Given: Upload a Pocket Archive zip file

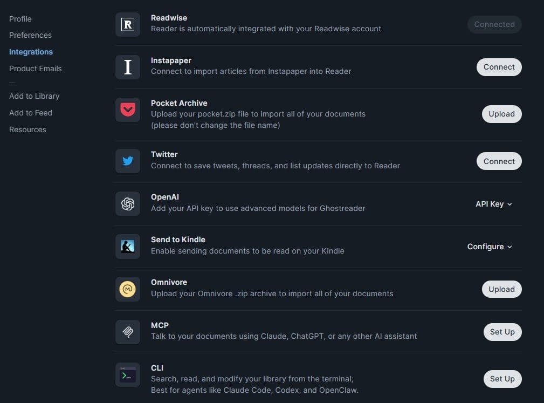Looking at the screenshot, I should [501, 114].
